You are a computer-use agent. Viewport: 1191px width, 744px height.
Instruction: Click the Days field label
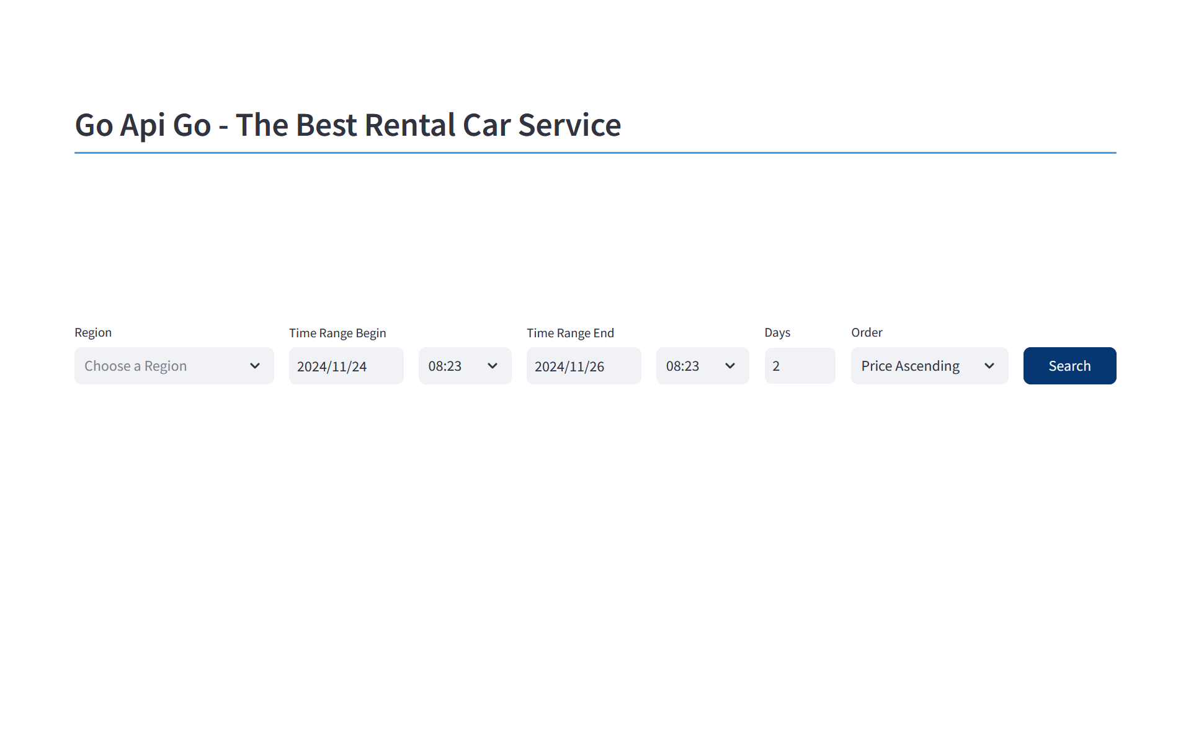point(777,332)
